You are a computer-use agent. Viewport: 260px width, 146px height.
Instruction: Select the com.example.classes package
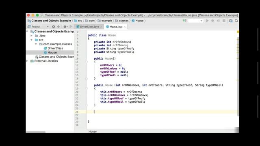coord(56,44)
